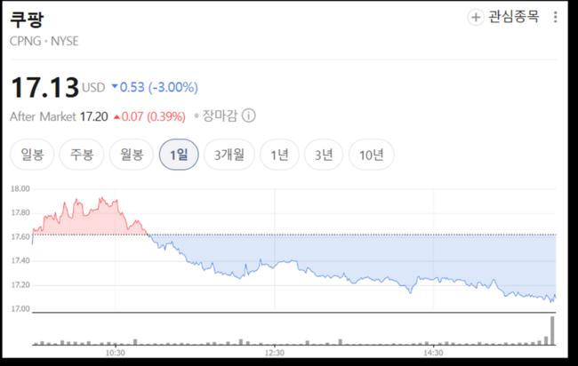Click the red up-triangle After Market icon
Viewport: 578px width, 366px height.
(x=116, y=116)
